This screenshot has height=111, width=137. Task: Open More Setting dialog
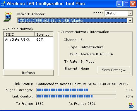[114, 70]
